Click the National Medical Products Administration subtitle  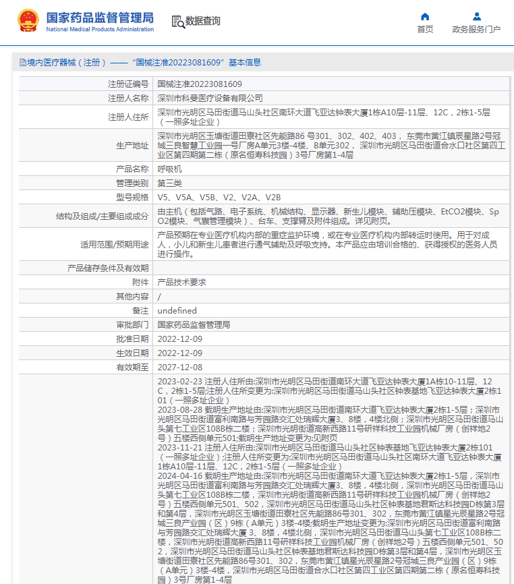coord(100,30)
